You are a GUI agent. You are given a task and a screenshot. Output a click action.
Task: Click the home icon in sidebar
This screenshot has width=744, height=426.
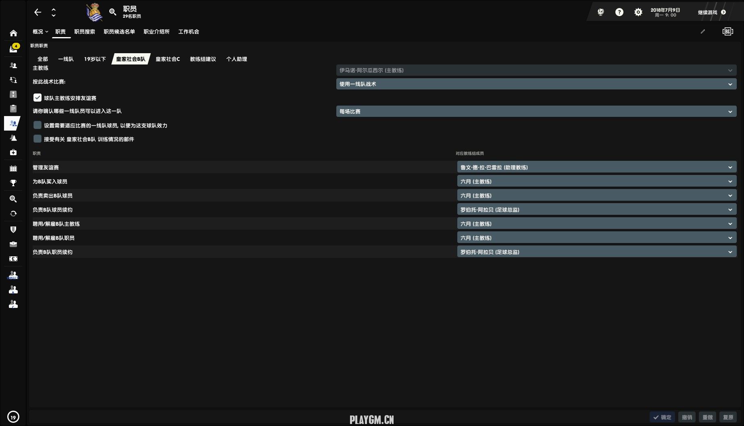pyautogui.click(x=13, y=33)
